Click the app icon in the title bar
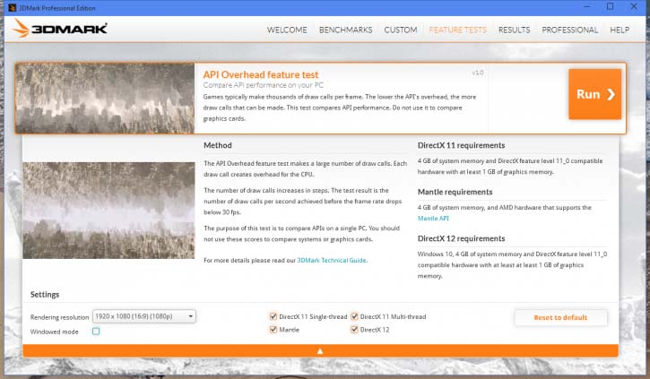Screen dimensions: 650x379 [x=9, y=6]
